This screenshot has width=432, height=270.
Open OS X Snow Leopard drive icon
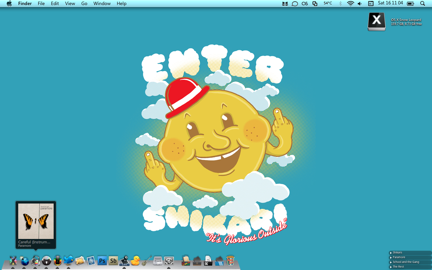[x=377, y=22]
